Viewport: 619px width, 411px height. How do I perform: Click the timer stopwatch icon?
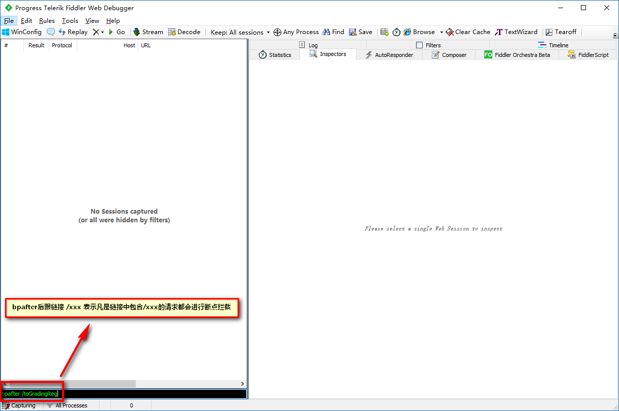[396, 32]
